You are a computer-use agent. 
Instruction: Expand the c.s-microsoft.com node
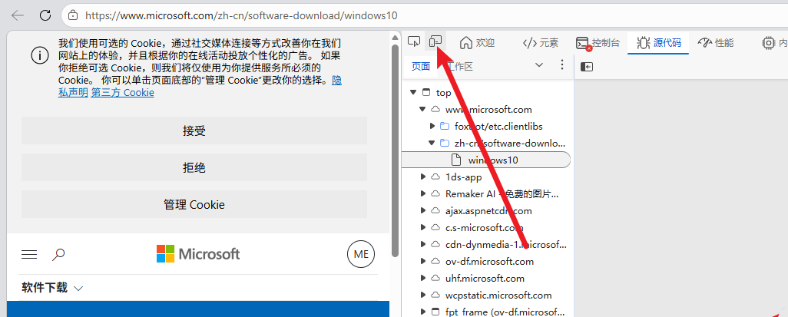(x=422, y=227)
